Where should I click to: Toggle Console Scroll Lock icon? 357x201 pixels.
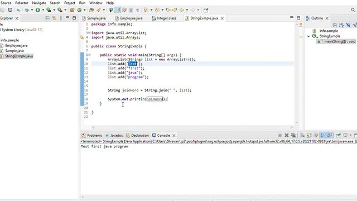pos(309,135)
